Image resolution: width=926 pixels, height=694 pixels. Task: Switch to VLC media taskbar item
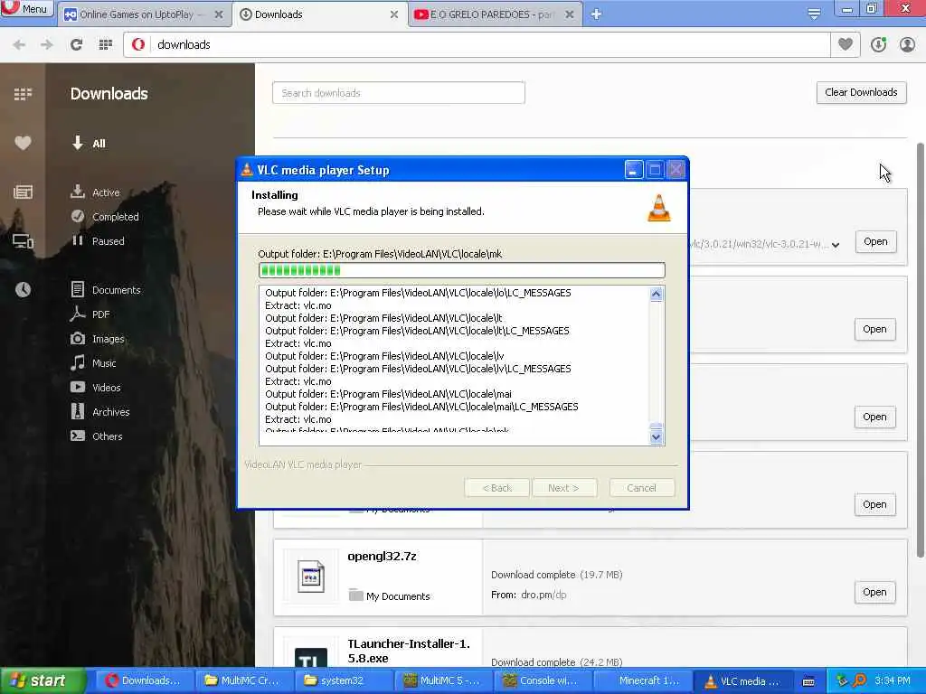(x=743, y=680)
